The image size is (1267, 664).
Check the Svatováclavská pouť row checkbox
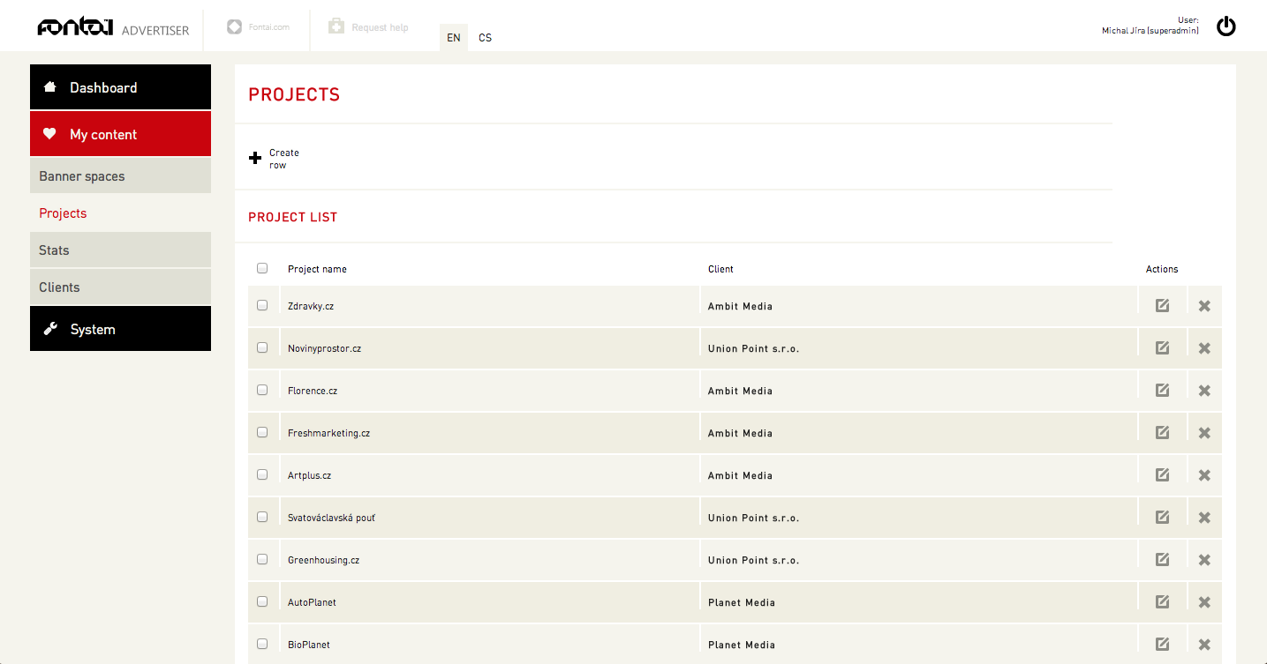(262, 517)
